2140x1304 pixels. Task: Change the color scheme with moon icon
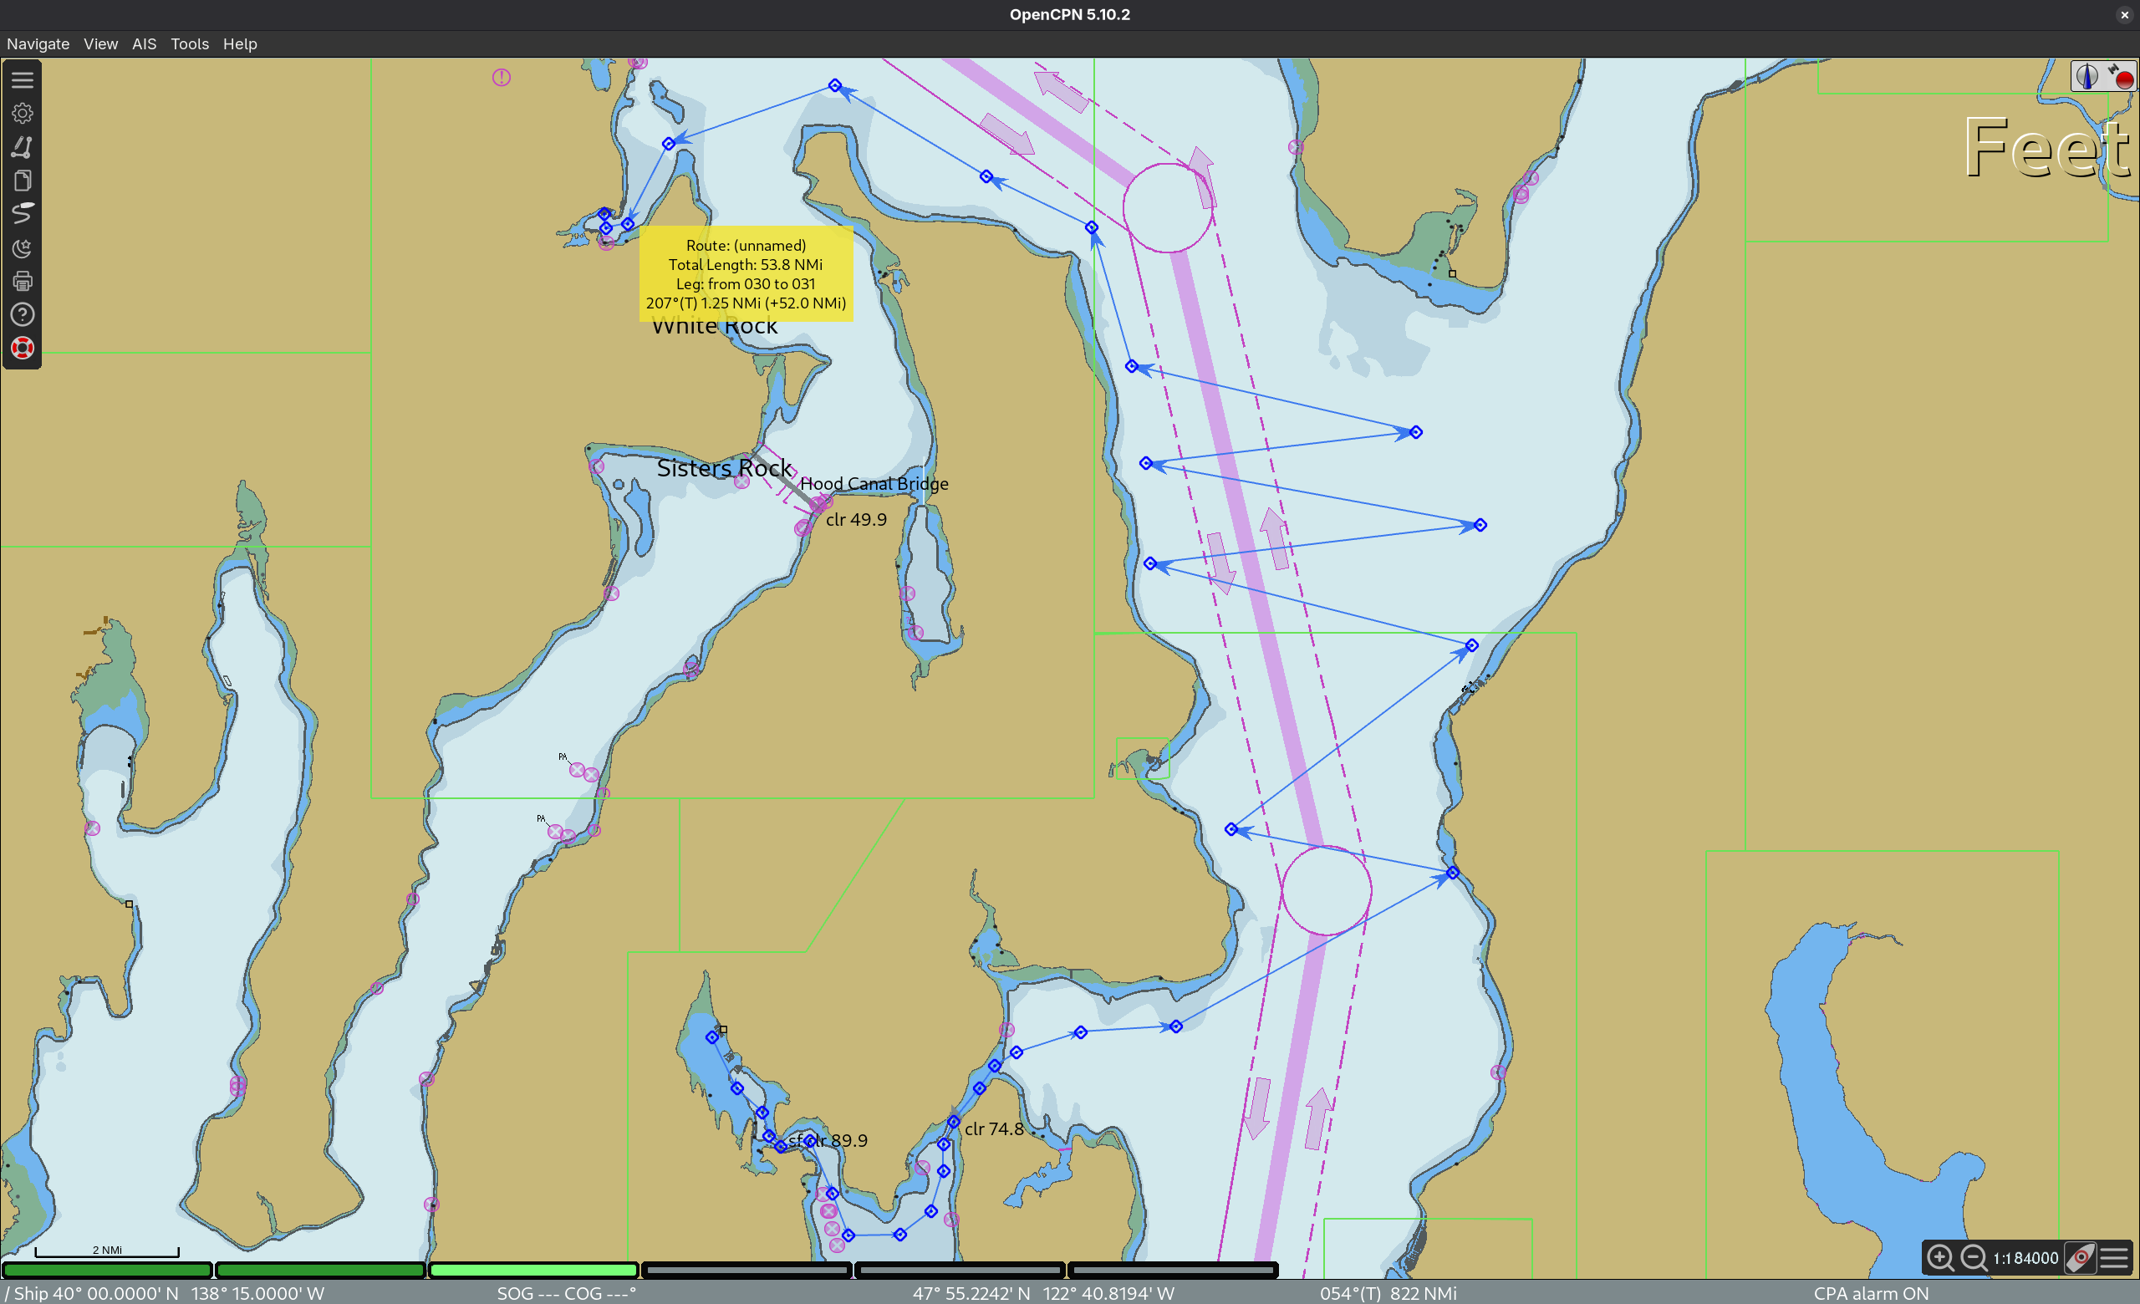[x=23, y=248]
